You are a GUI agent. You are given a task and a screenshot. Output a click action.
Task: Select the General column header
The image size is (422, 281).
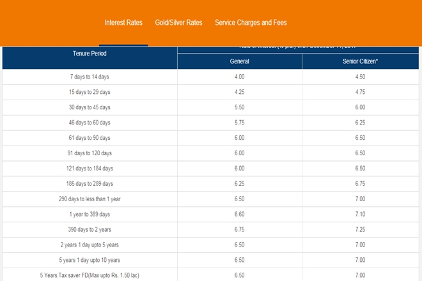[239, 62]
